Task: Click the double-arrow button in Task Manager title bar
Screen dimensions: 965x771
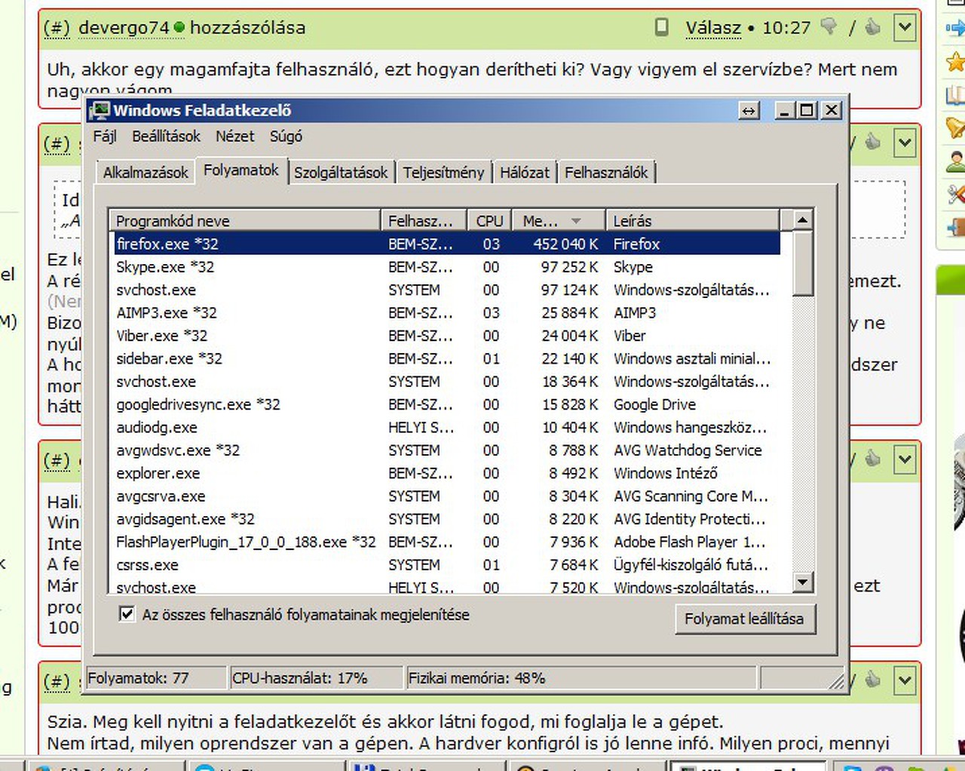Action: pyautogui.click(x=749, y=111)
